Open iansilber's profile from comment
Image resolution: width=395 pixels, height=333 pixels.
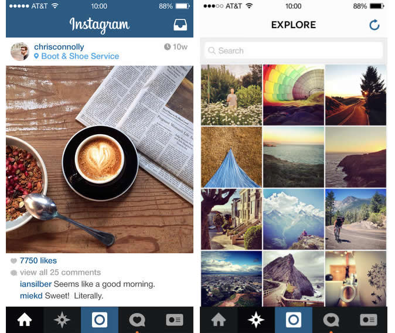[x=36, y=284]
